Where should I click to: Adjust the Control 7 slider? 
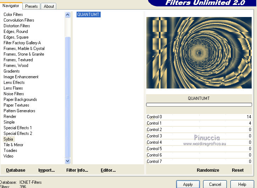199,161
